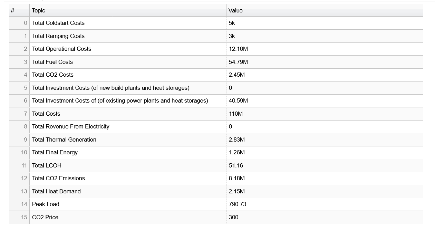The width and height of the screenshot is (435, 231).
Task: Click the zero value for electricity revenue
Action: click(230, 127)
